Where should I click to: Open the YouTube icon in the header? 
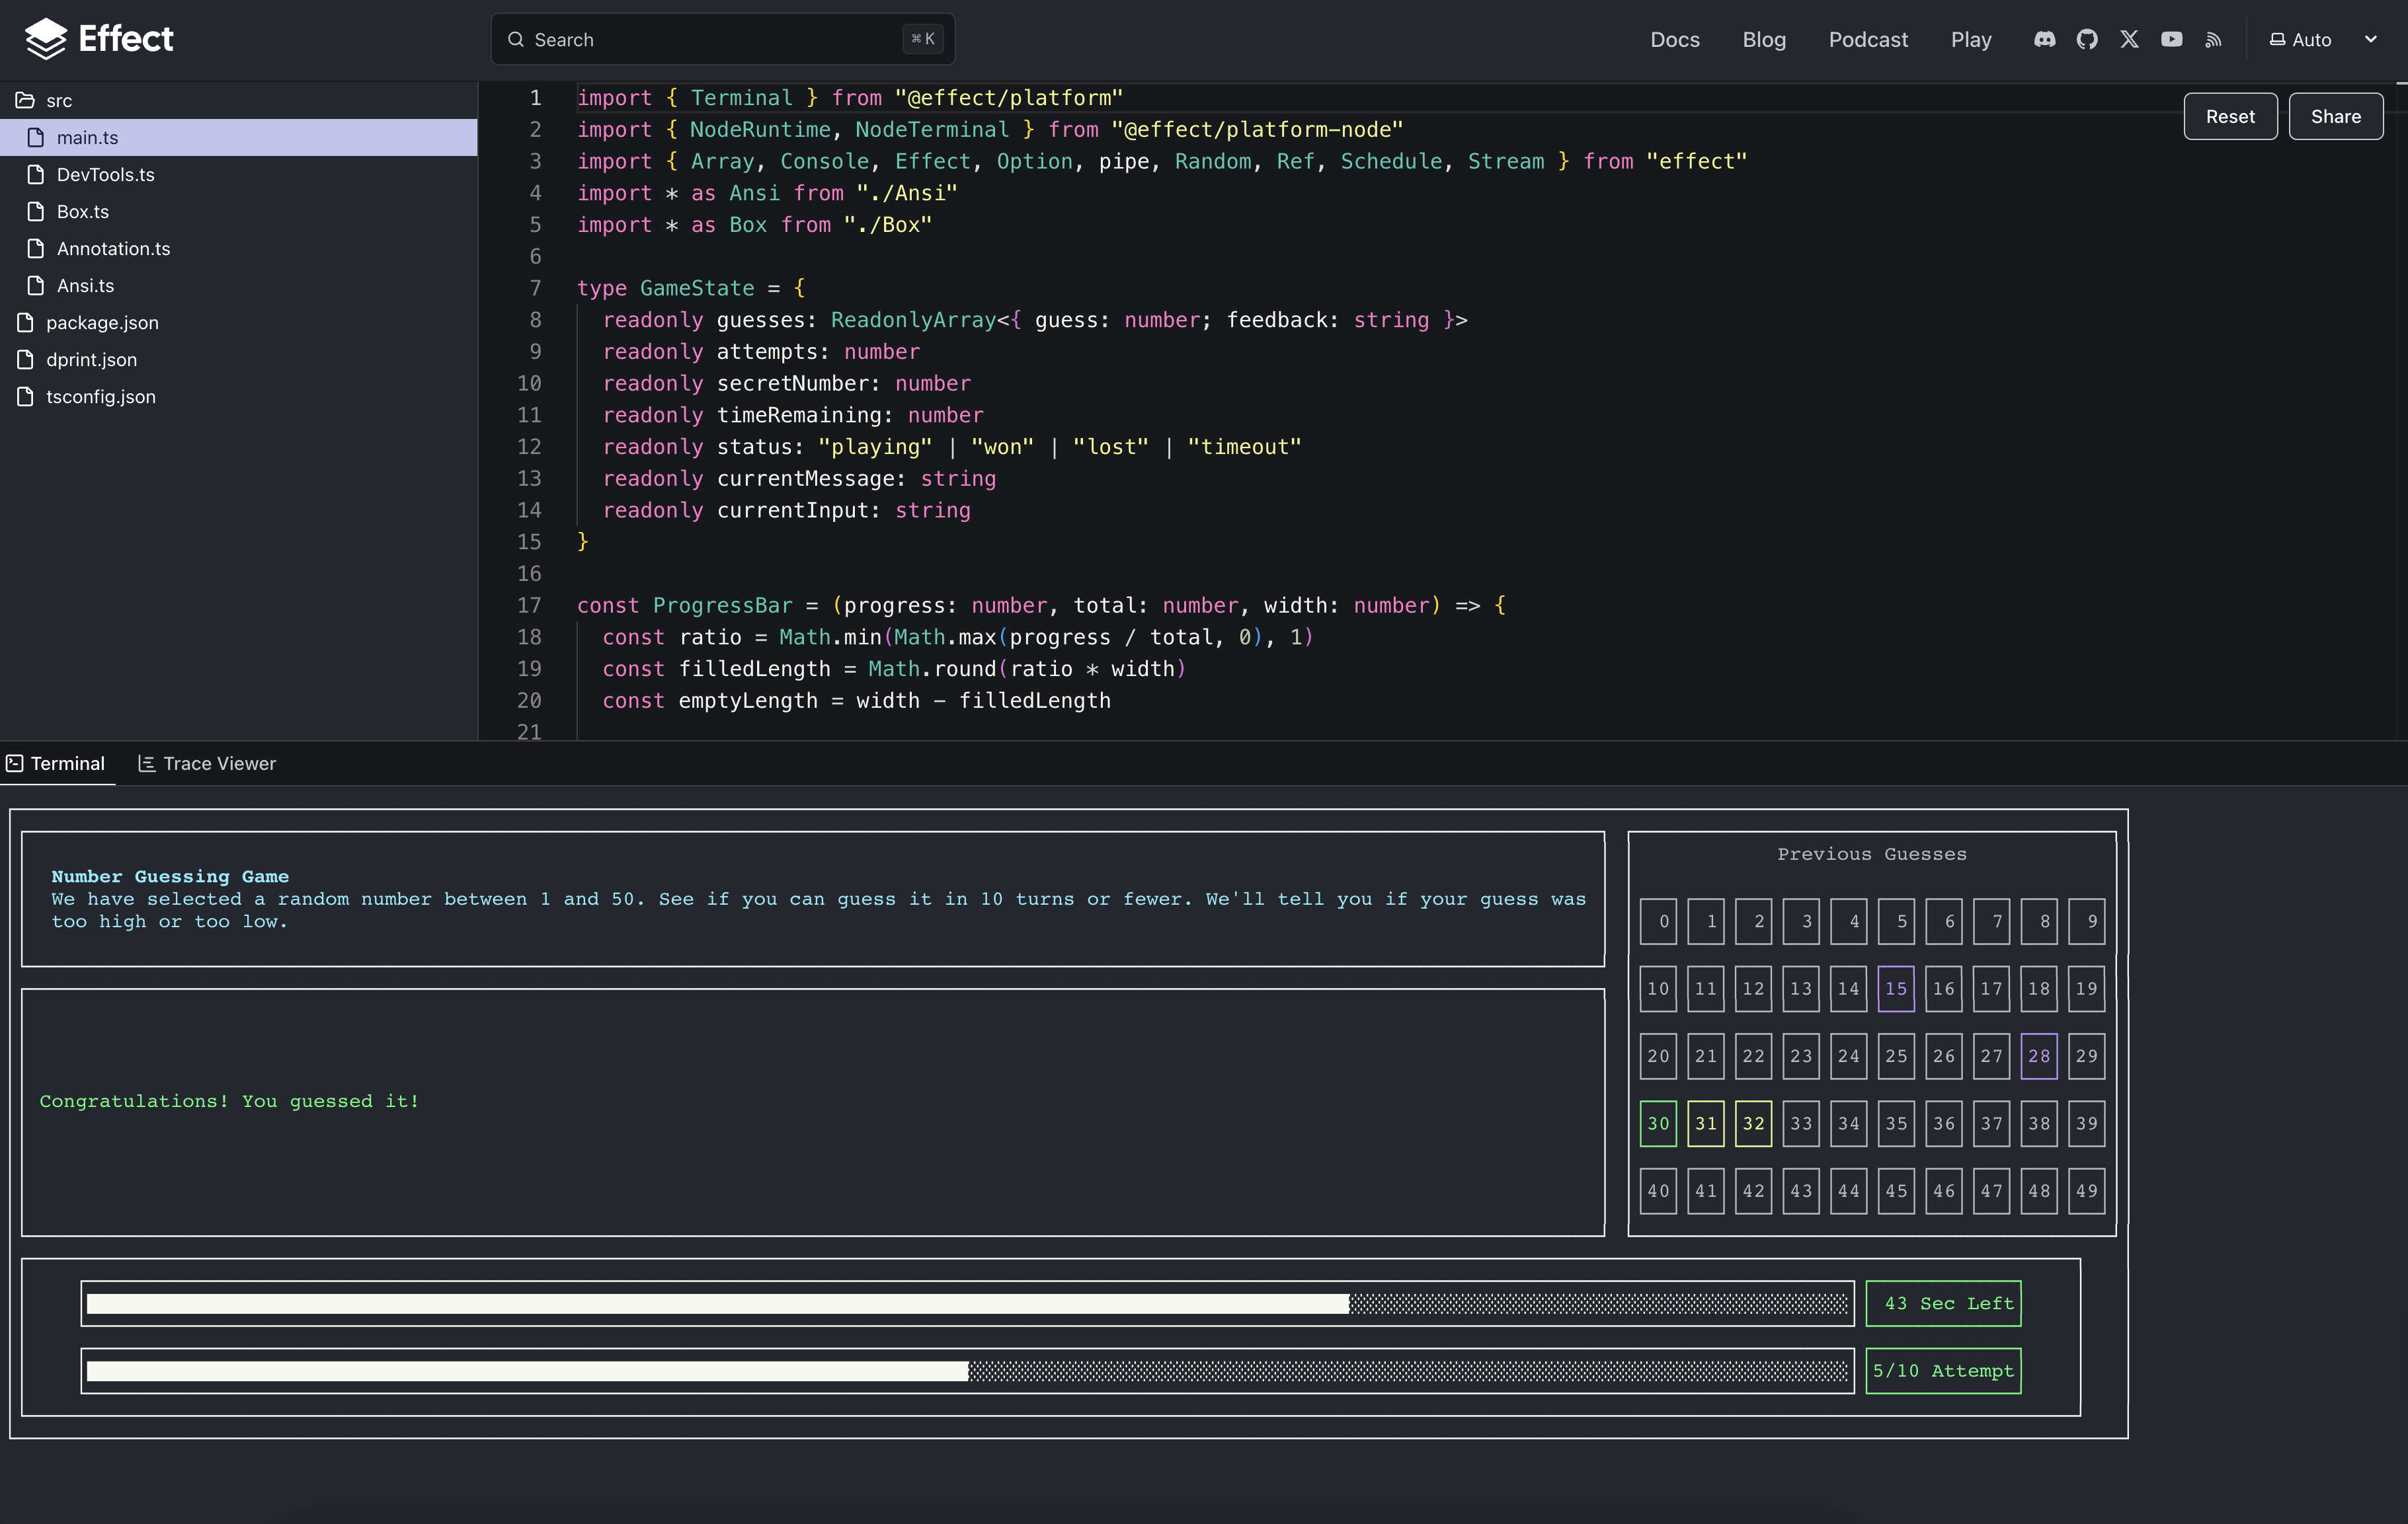[2171, 39]
